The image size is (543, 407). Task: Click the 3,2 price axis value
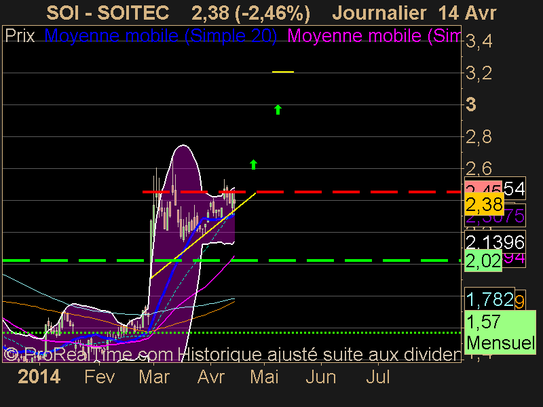tap(479, 73)
